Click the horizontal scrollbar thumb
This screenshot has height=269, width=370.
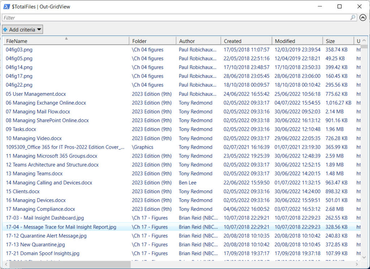(70, 264)
